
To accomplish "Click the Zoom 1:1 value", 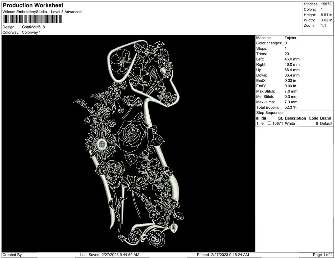I will click(323, 26).
